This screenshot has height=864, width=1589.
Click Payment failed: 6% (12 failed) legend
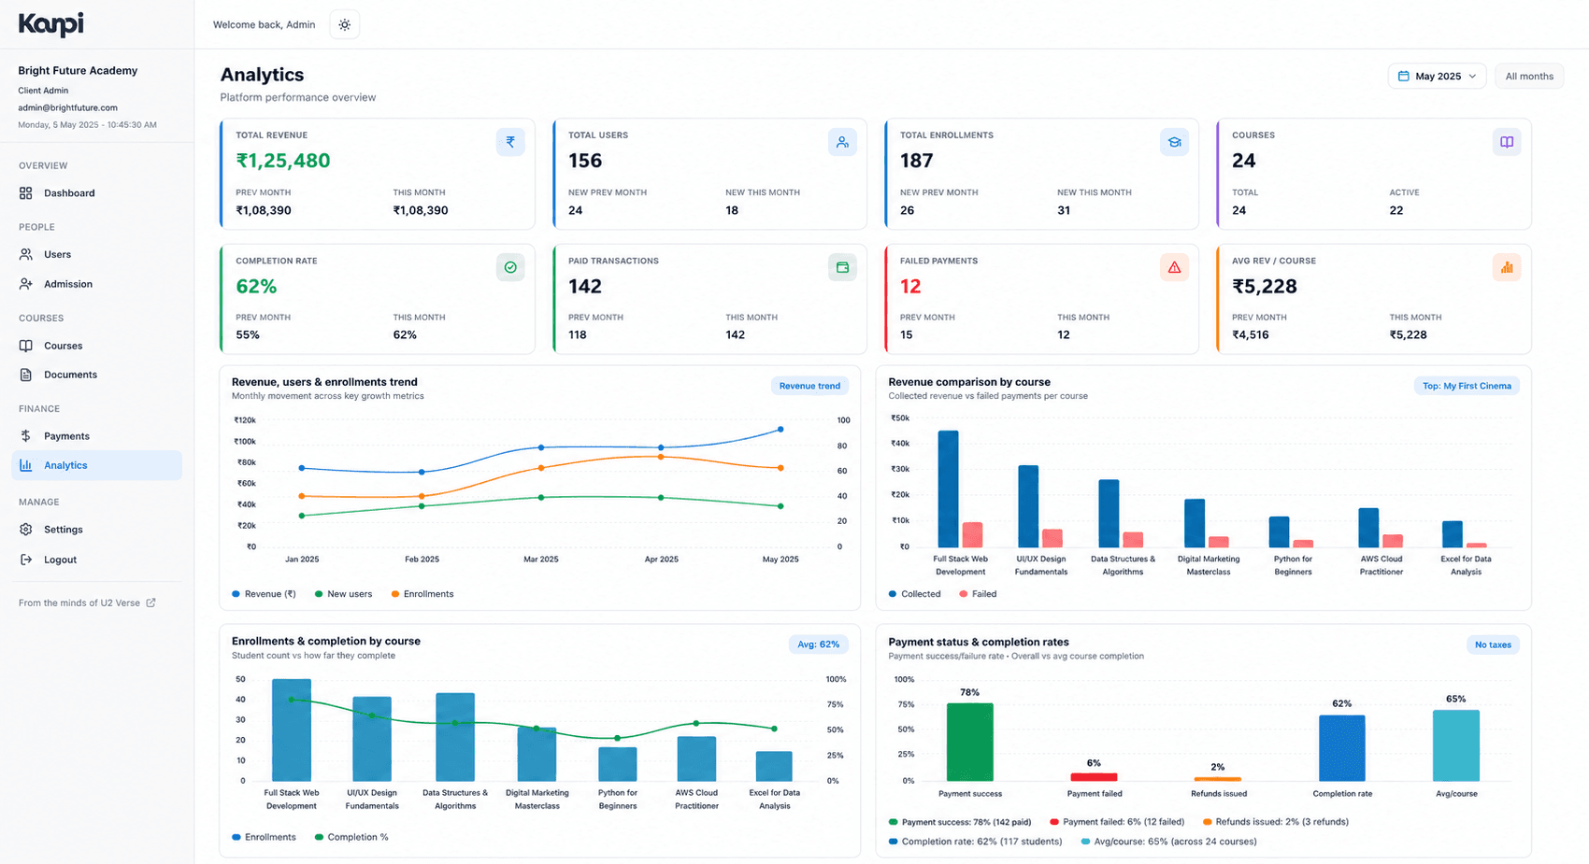tap(1117, 822)
